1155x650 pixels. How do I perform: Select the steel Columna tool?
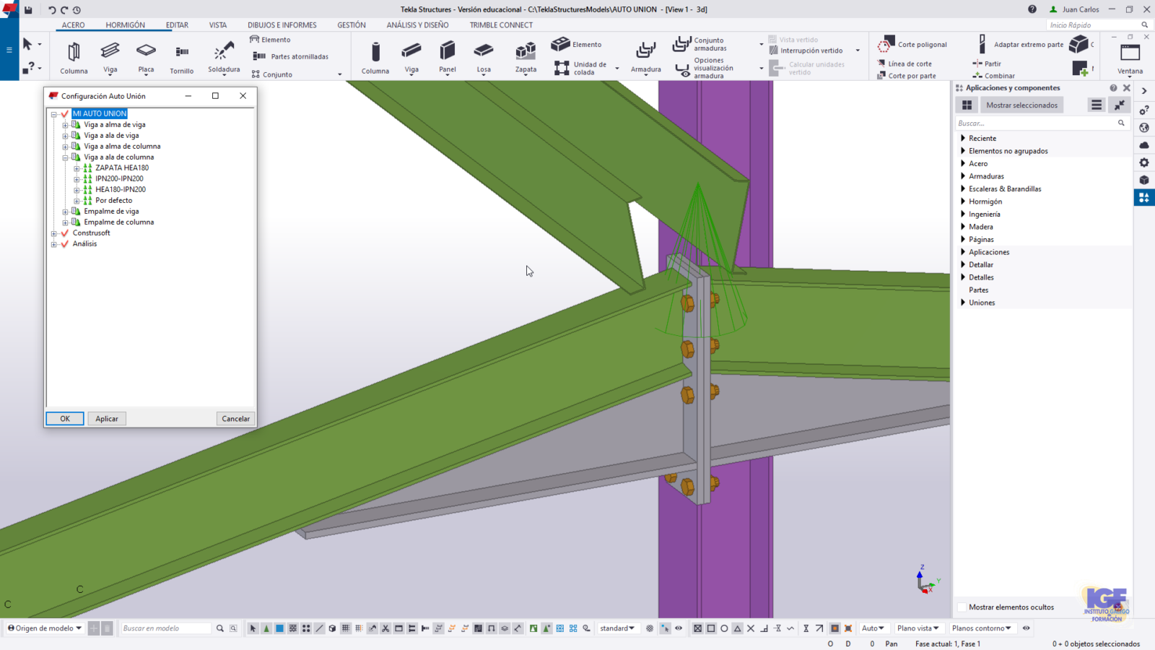[x=74, y=57]
